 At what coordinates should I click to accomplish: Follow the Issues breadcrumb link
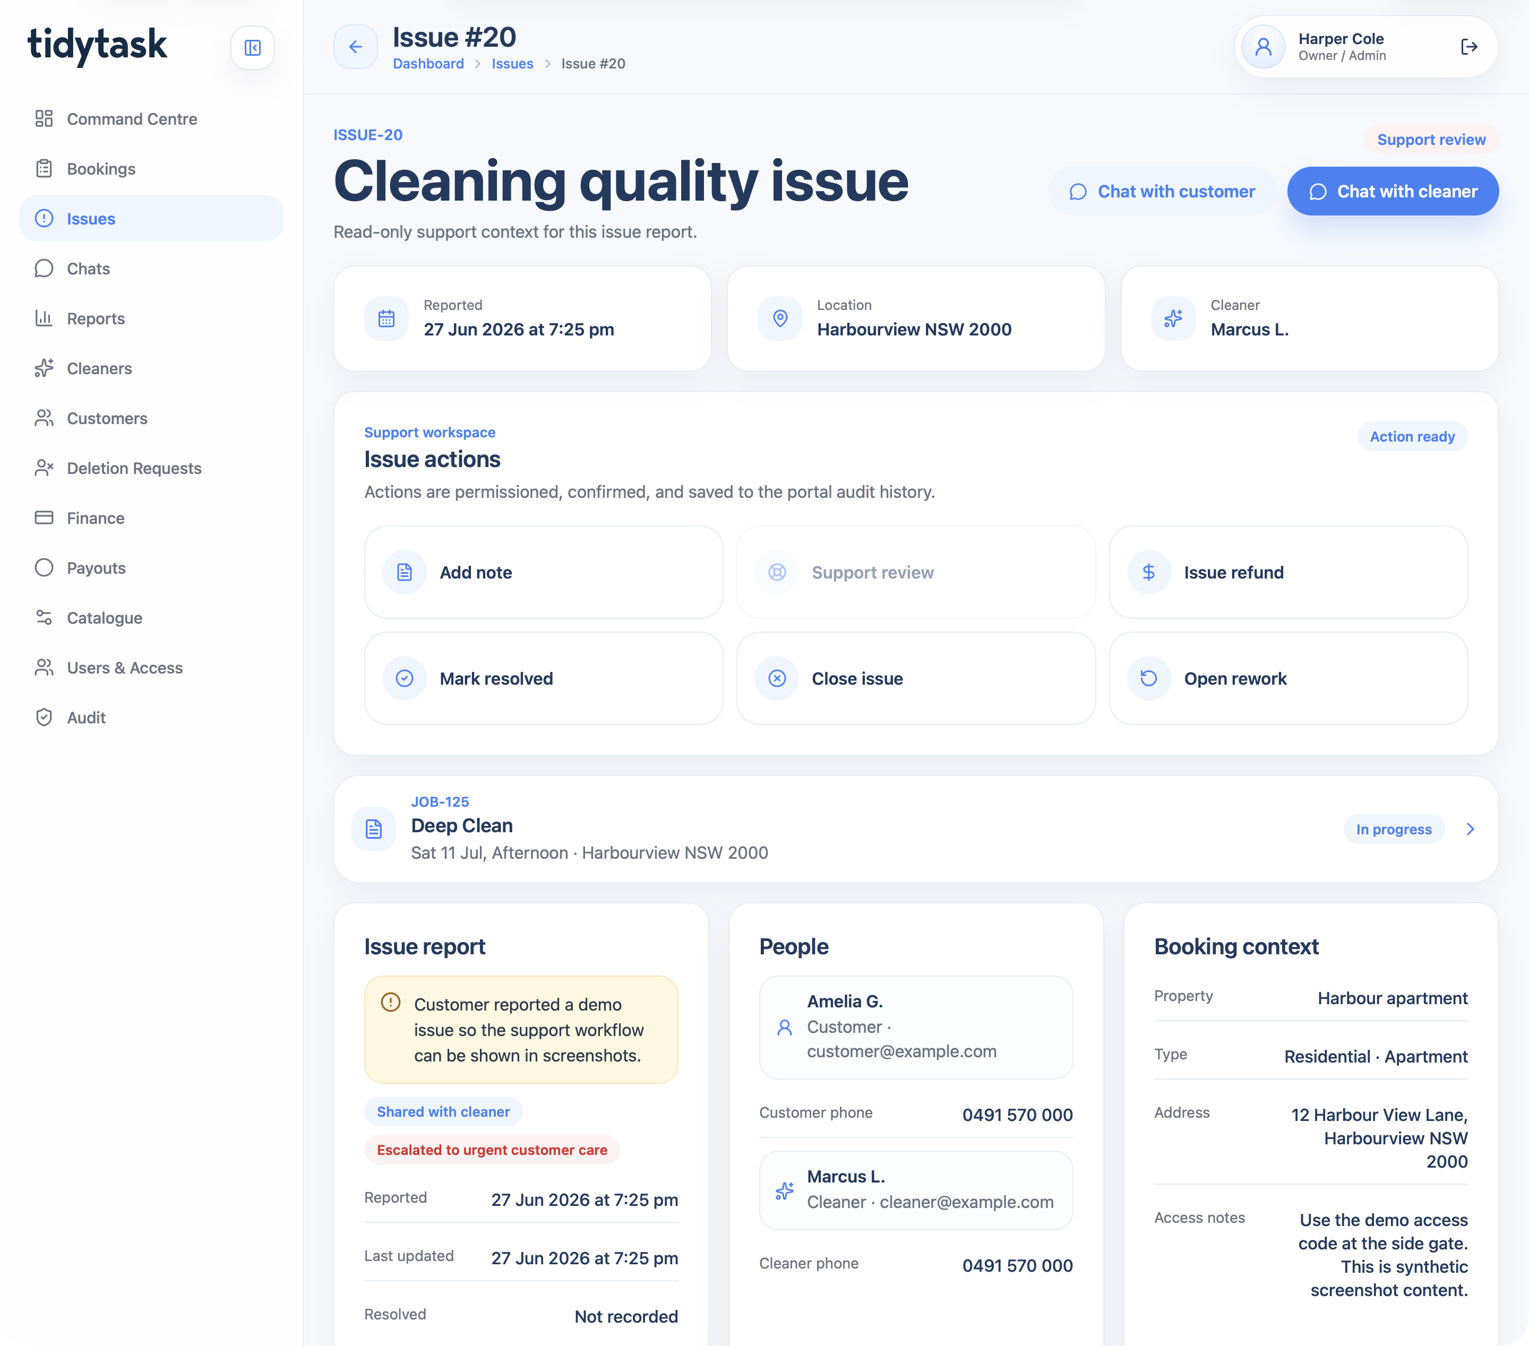512,64
